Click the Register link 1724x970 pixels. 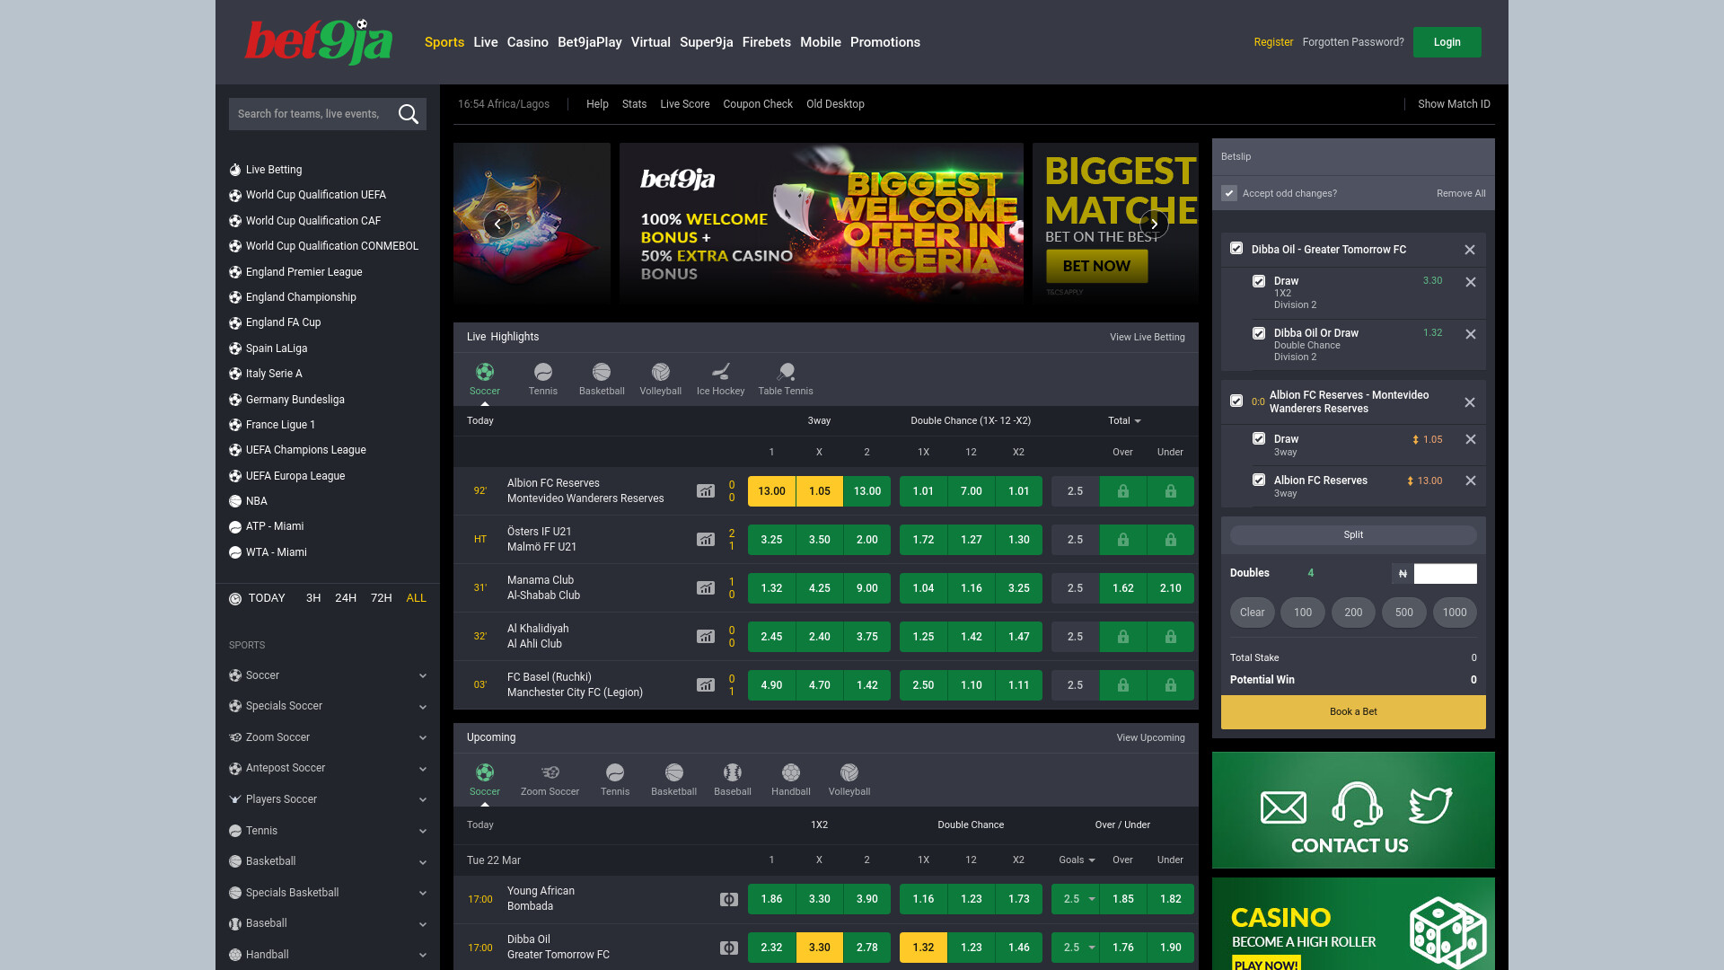tap(1273, 42)
